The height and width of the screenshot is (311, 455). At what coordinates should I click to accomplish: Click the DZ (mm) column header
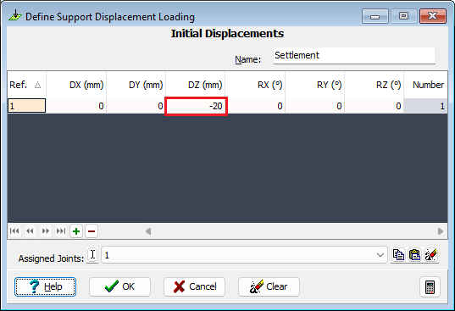click(x=195, y=85)
